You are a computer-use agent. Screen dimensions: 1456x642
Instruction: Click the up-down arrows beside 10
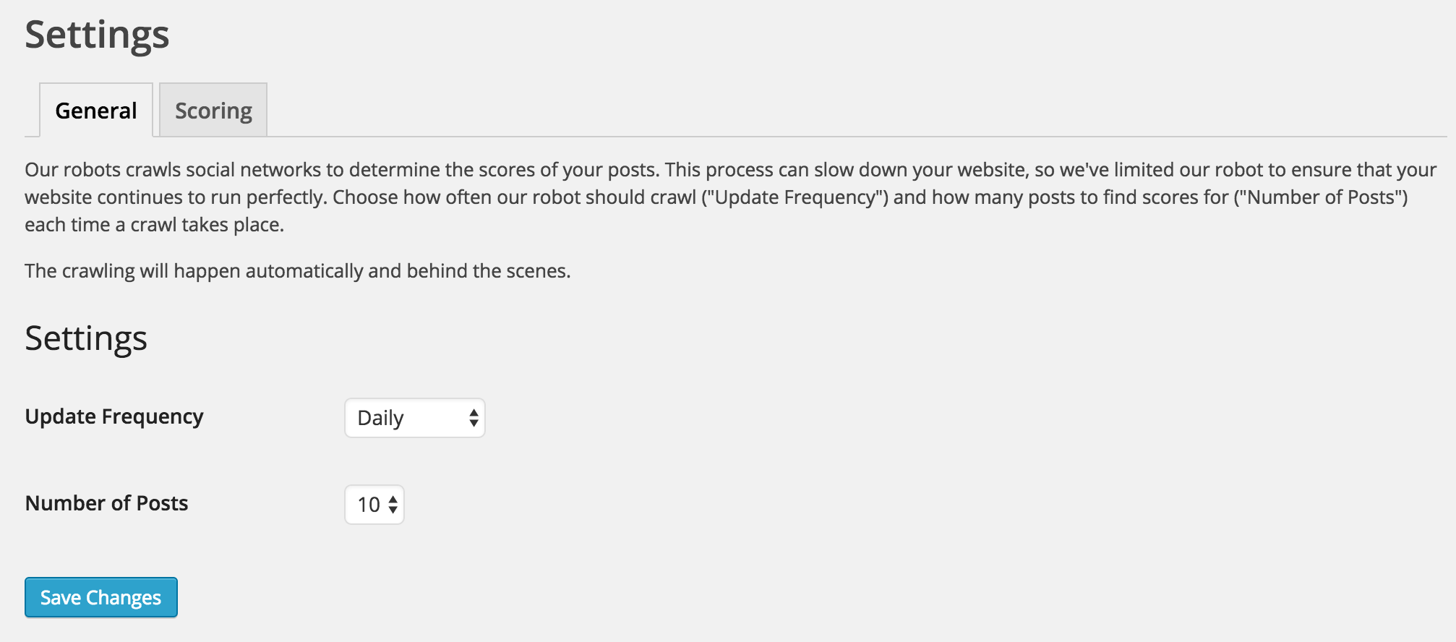tap(393, 505)
